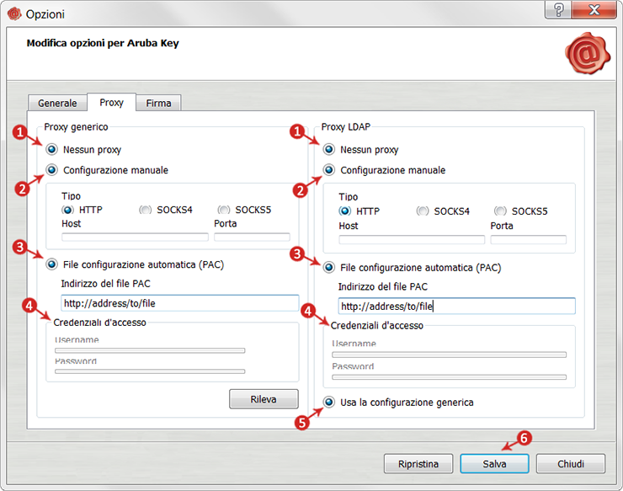Click the Chiudi button

(x=571, y=463)
